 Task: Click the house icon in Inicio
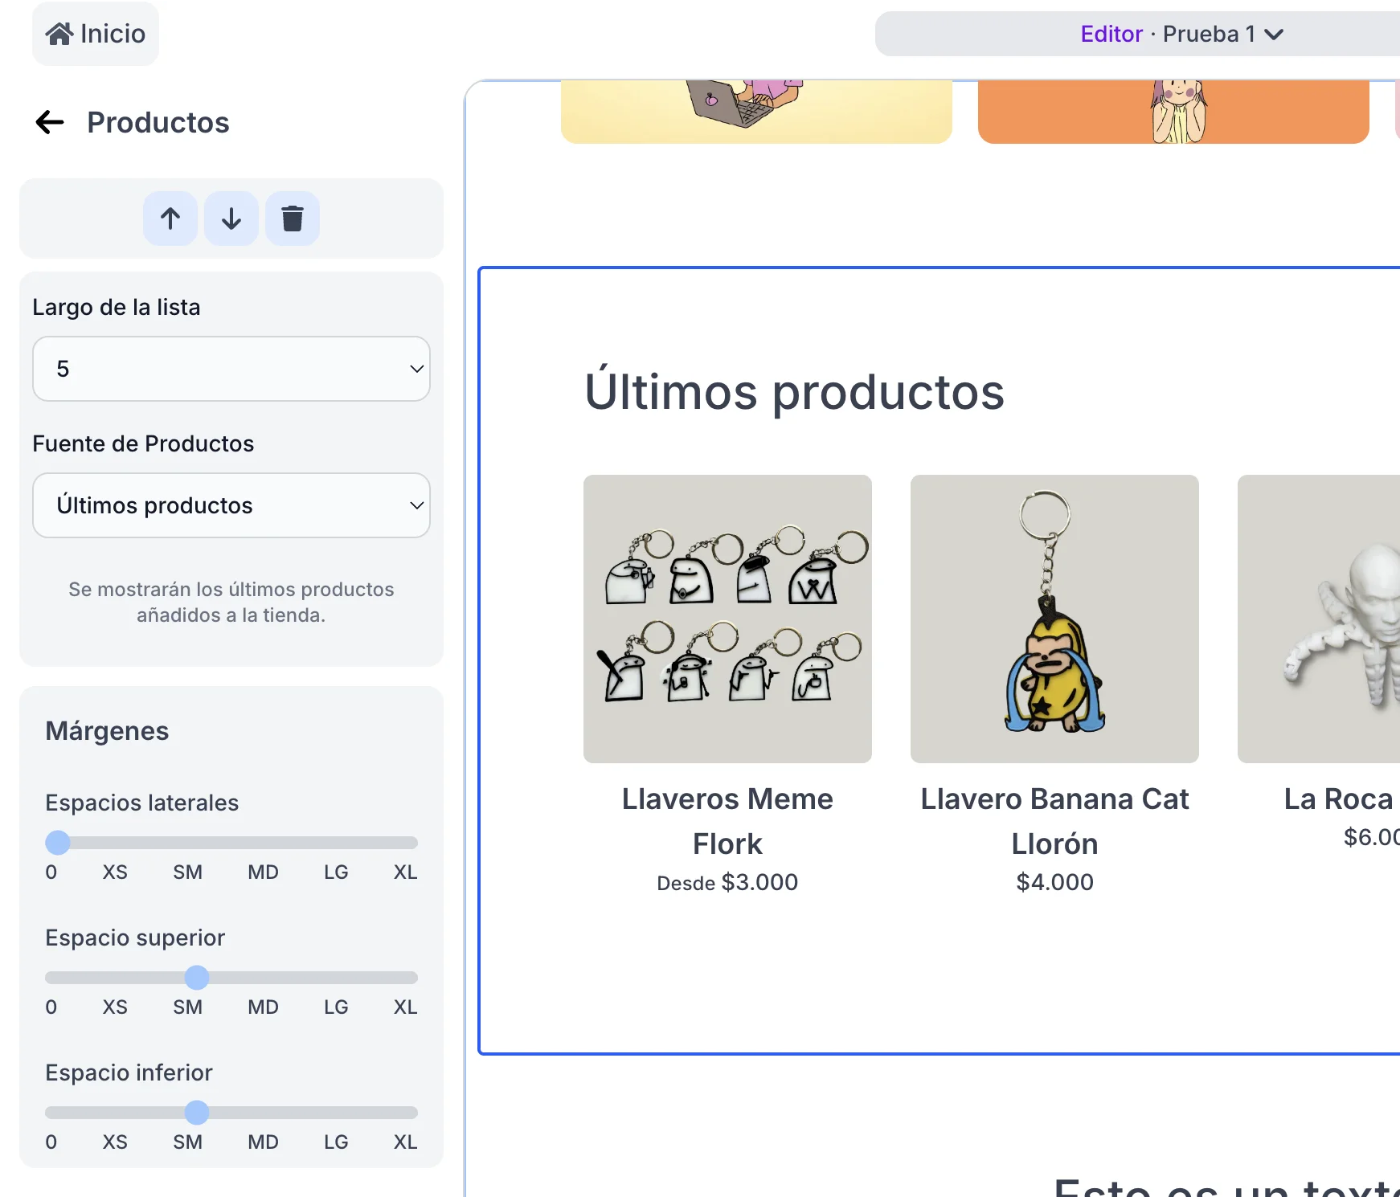tap(59, 34)
